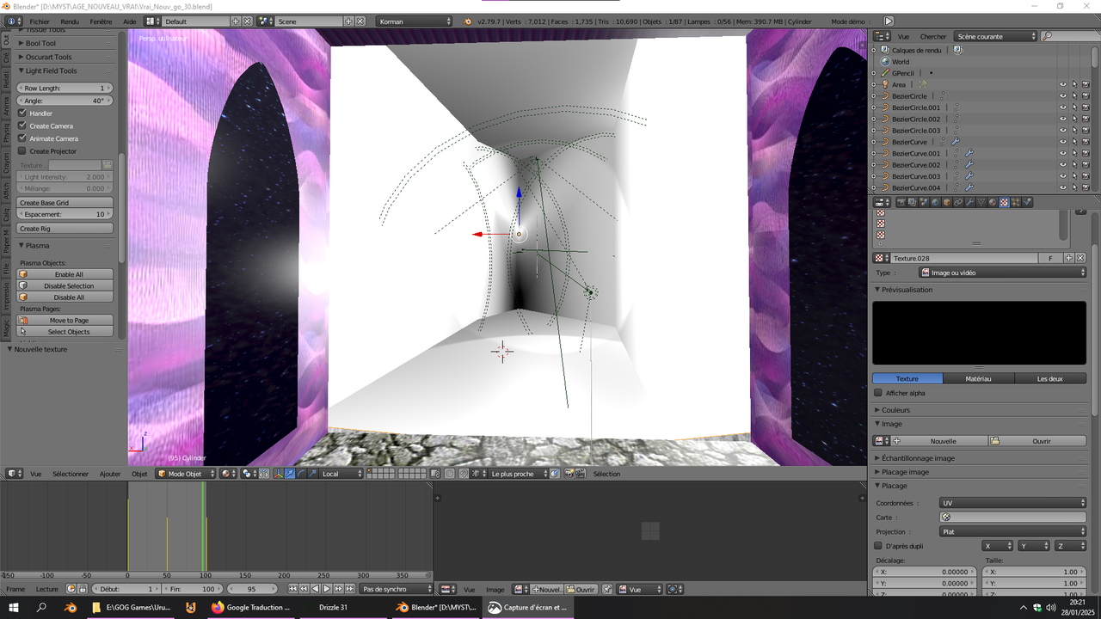Play the animation in reverse

[316, 589]
